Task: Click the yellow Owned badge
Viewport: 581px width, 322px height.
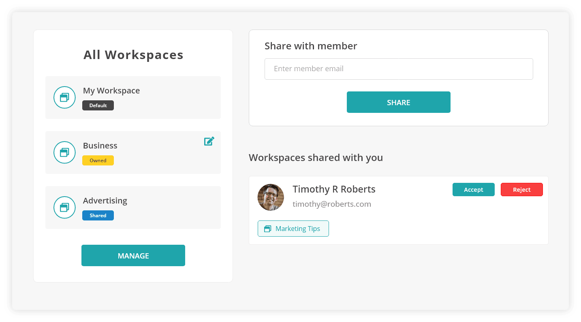Action: point(98,161)
